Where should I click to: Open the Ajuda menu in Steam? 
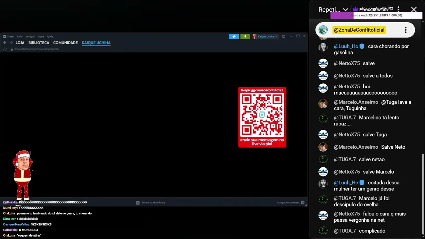point(50,37)
